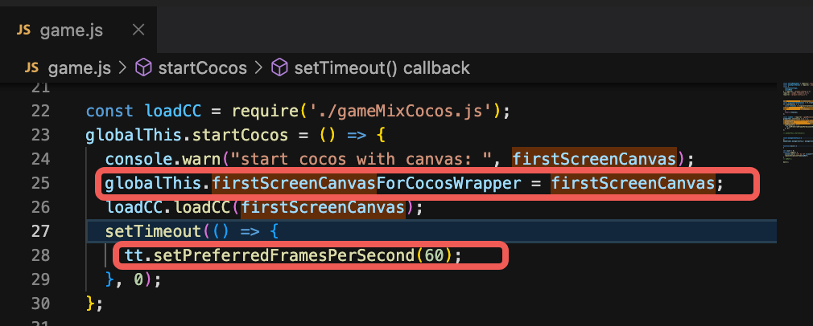
Task: Click the JS file icon in the game.js tab
Action: coord(23,30)
